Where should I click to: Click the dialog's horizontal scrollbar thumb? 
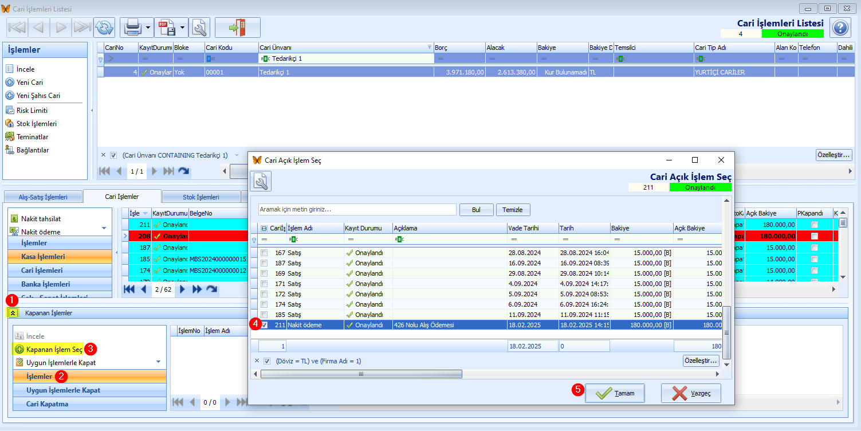(361, 374)
